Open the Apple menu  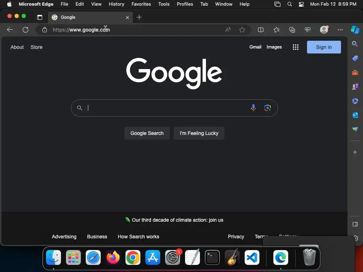point(9,4)
